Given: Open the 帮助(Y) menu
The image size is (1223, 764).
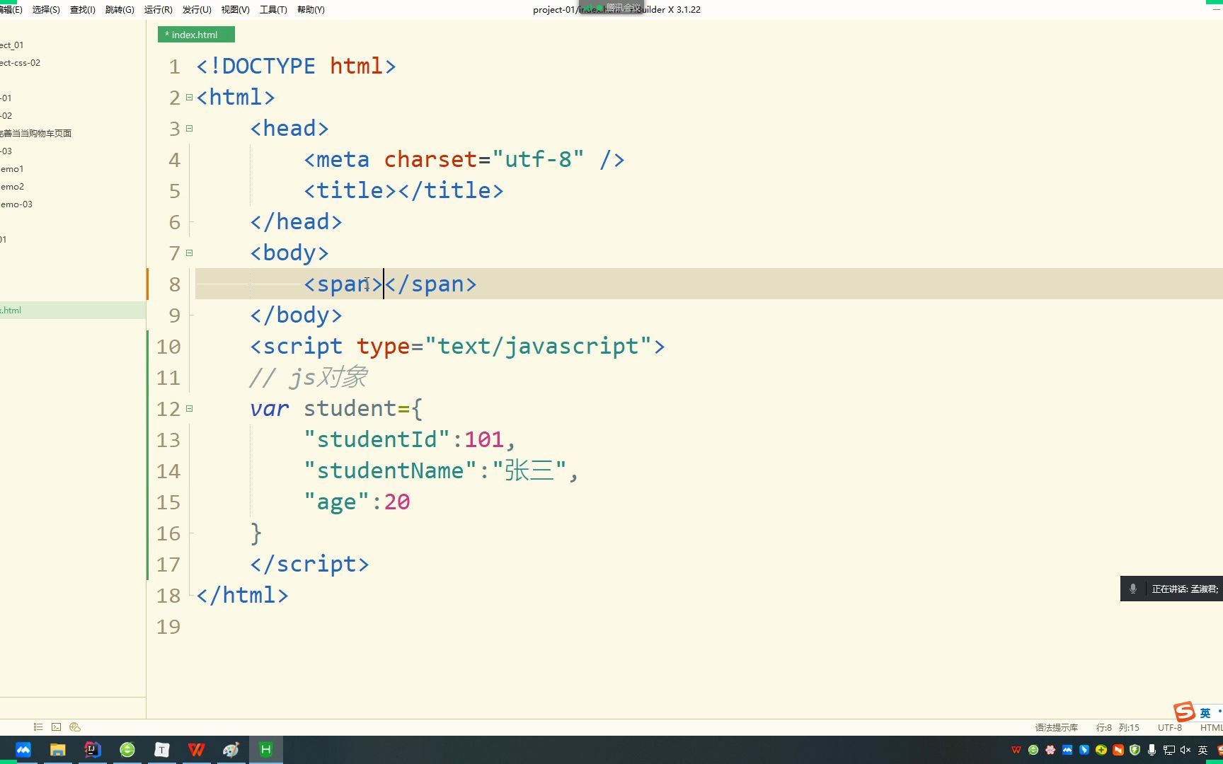Looking at the screenshot, I should coord(311,10).
